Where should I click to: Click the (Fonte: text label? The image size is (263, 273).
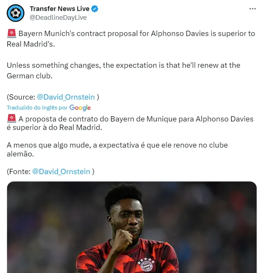(x=19, y=172)
